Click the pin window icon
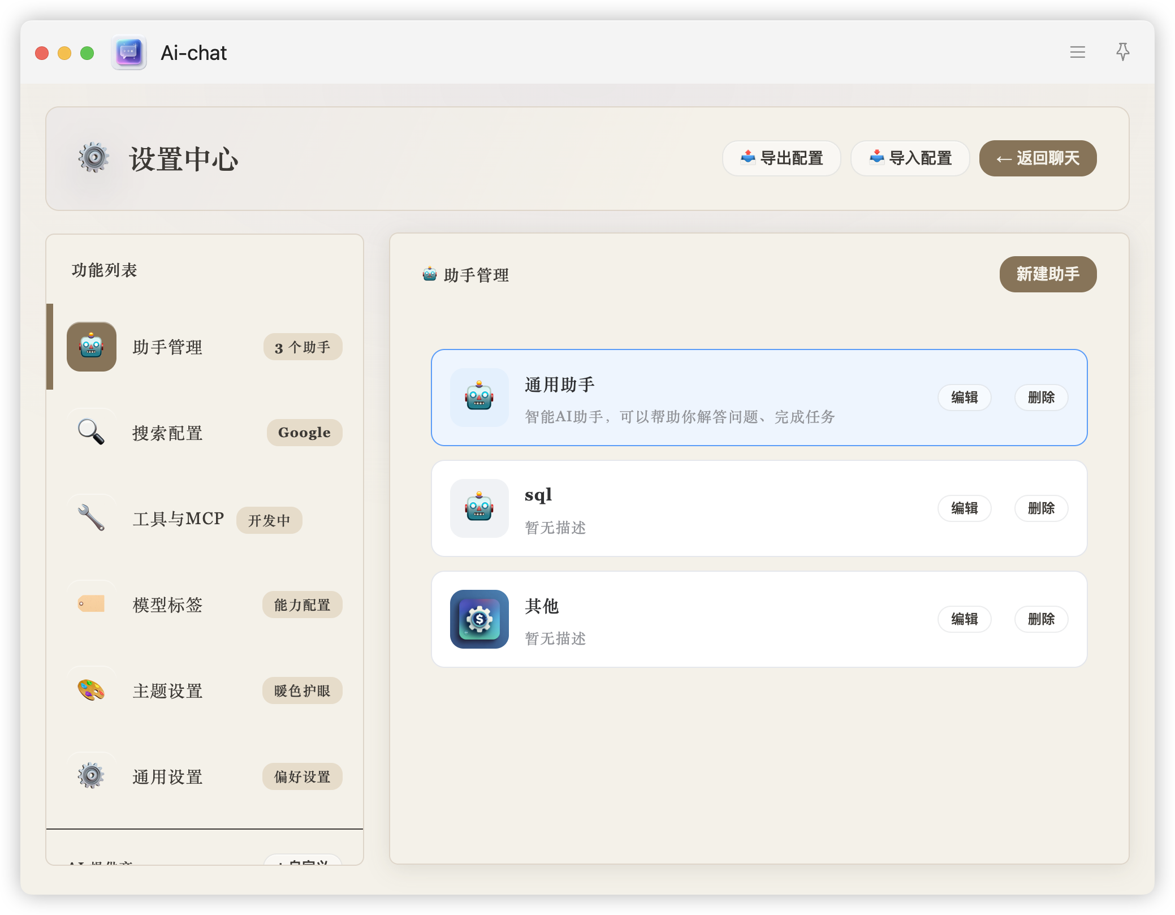Image resolution: width=1175 pixels, height=915 pixels. [x=1122, y=52]
